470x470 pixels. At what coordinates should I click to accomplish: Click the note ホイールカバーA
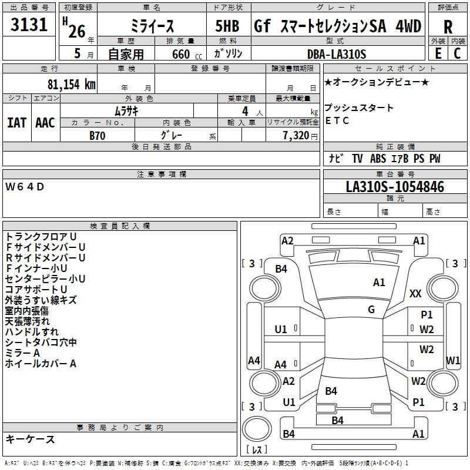click(41, 364)
